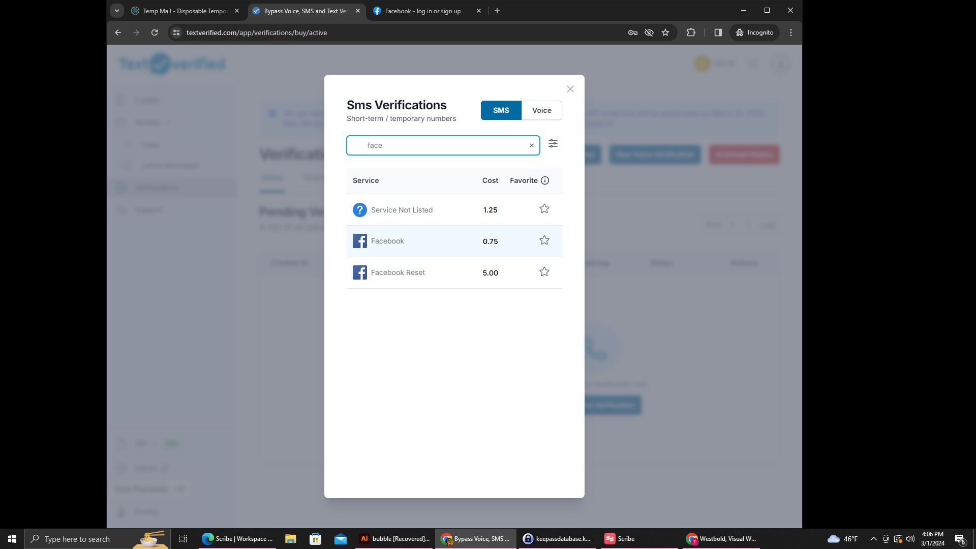The image size is (976, 549).
Task: Favorite the Facebook service star
Action: (x=544, y=239)
